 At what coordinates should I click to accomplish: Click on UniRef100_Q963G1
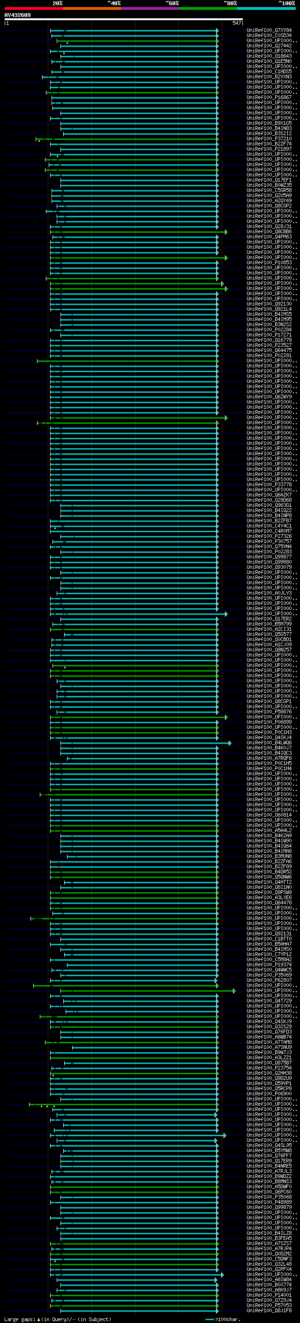[269, 505]
